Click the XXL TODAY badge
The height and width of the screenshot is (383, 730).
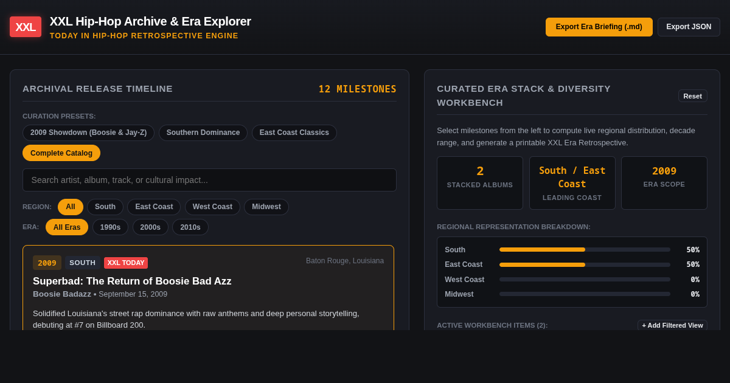tap(126, 263)
